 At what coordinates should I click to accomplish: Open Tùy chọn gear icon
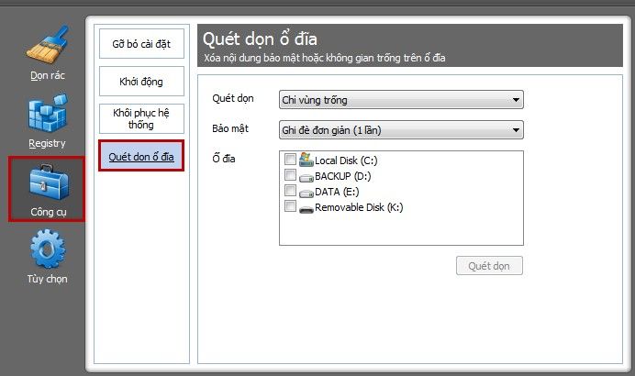click(48, 249)
